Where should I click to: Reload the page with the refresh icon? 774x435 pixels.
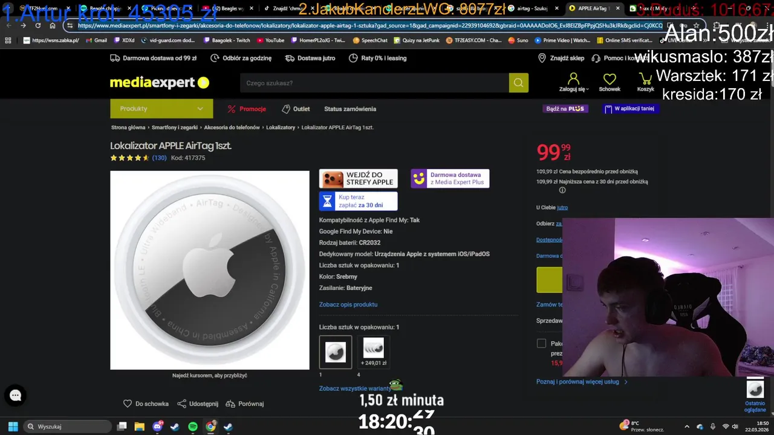[x=37, y=26]
